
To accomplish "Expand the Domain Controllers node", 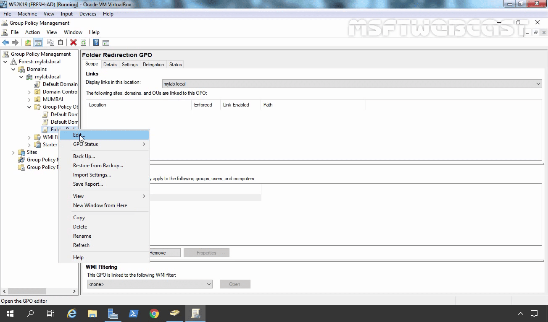I will (x=29, y=92).
